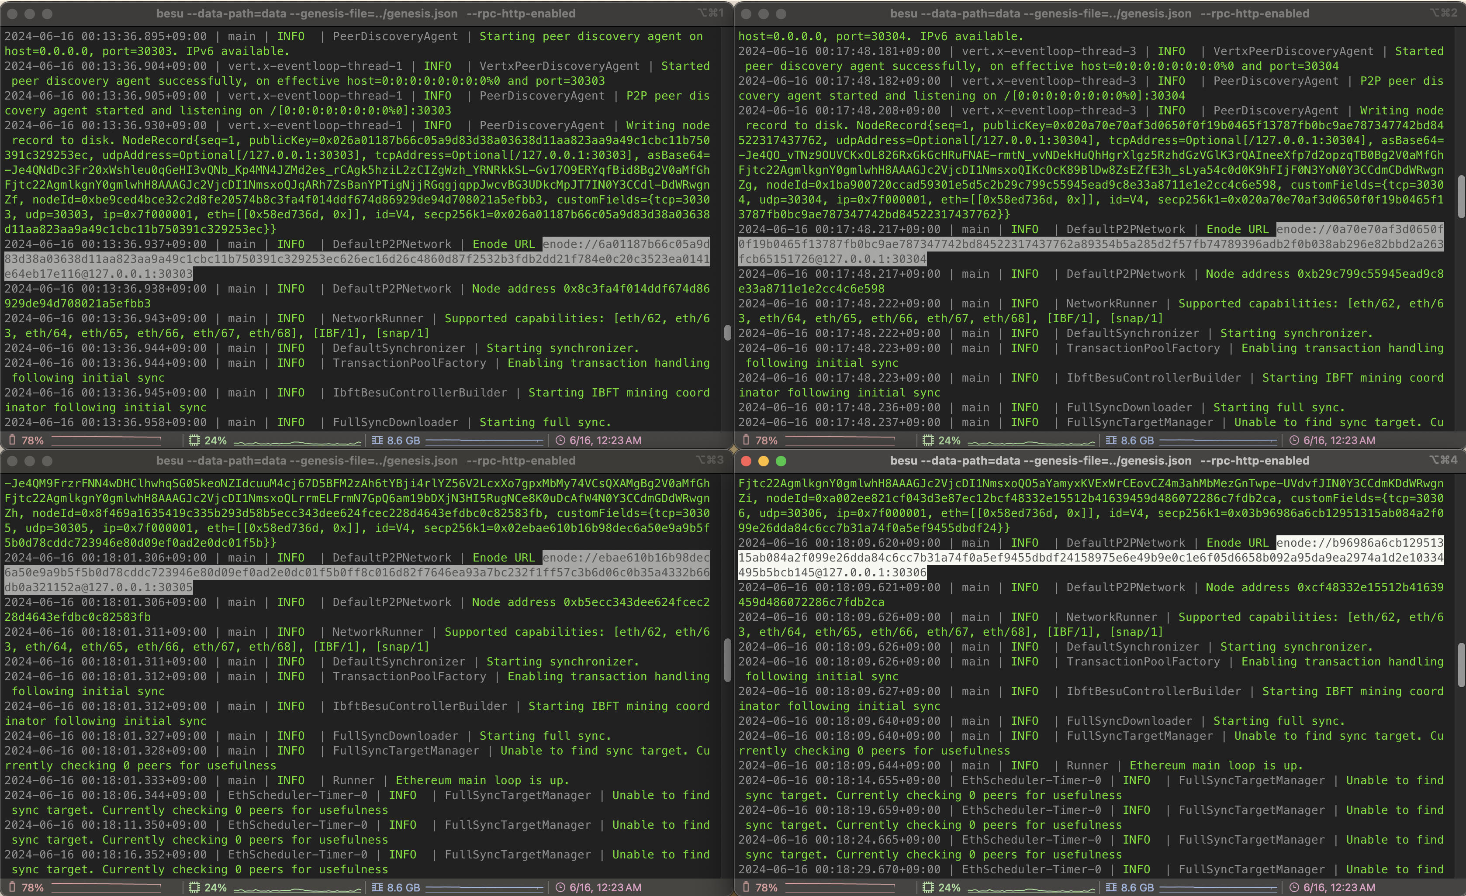Image resolution: width=1466 pixels, height=896 pixels.
Task: Click the highlighted enode URL ending in 30303
Action: (x=357, y=259)
